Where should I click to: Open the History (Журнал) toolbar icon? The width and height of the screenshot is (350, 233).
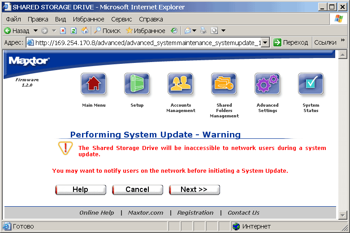pos(174,31)
